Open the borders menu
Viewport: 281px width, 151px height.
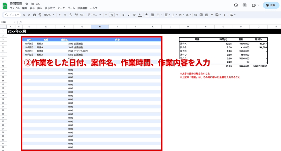click(152, 15)
